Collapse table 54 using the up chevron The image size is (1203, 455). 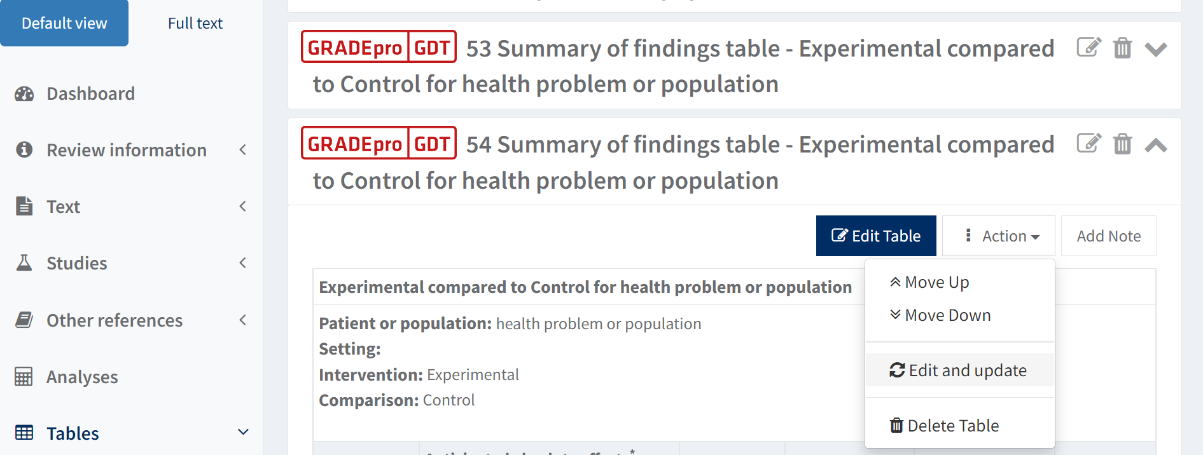[1157, 145]
